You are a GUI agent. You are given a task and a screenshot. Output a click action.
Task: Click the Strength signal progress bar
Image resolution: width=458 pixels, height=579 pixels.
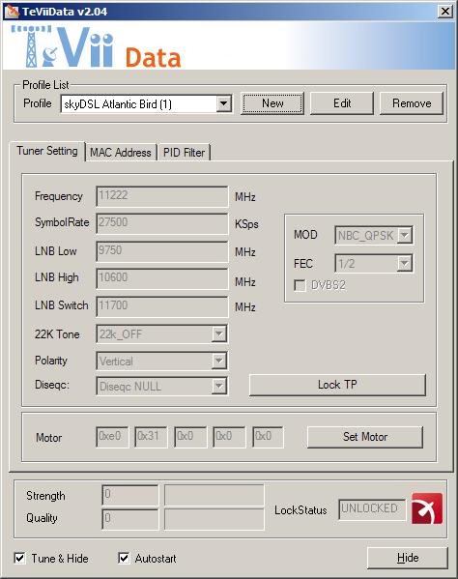(215, 495)
